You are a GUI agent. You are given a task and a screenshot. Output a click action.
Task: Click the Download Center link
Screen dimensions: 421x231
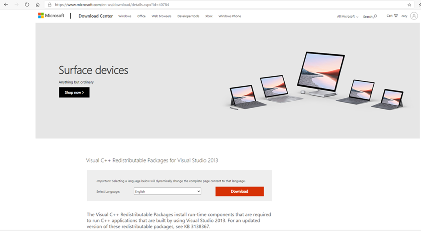(96, 16)
